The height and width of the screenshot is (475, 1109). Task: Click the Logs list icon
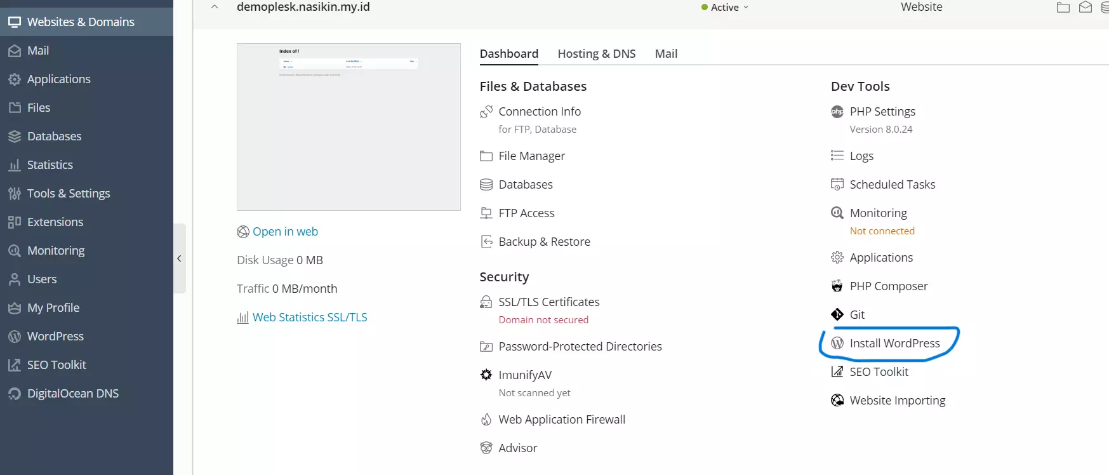click(837, 156)
